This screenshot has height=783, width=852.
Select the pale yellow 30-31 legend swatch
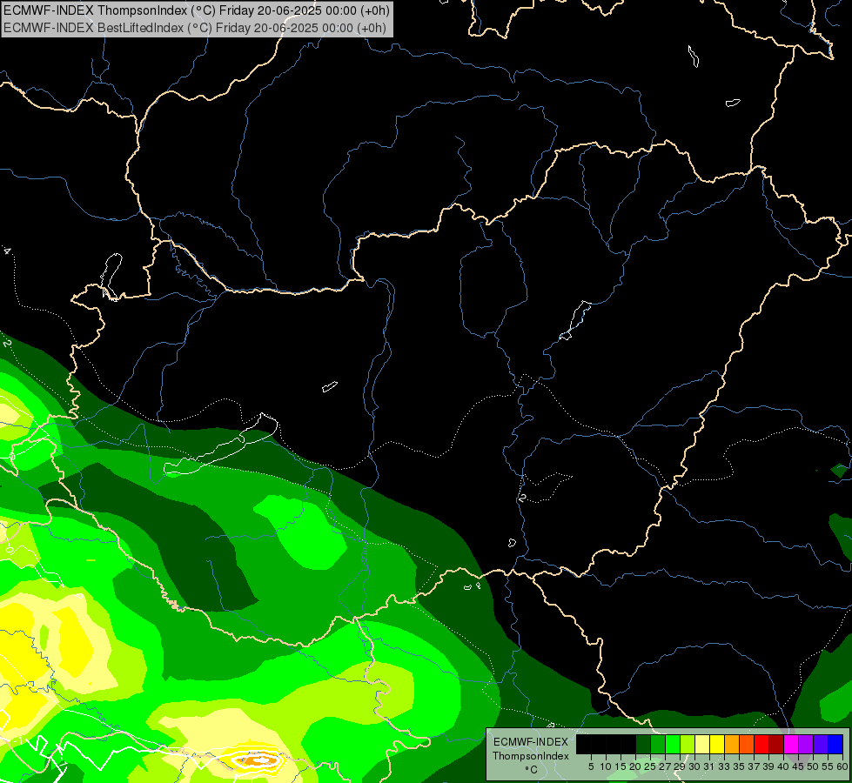[x=702, y=744]
